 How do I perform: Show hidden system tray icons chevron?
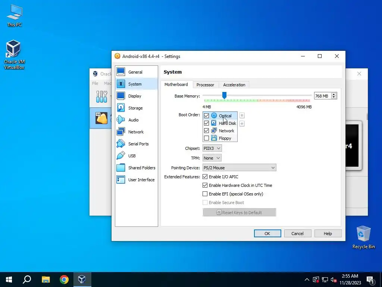[307, 280]
